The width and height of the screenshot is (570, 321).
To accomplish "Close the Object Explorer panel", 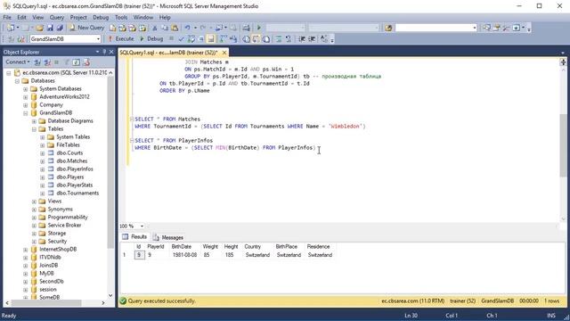I will pyautogui.click(x=111, y=52).
